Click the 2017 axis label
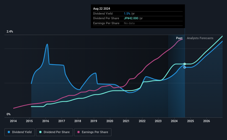Viewport: 227px width, 140px height. (x=62, y=121)
